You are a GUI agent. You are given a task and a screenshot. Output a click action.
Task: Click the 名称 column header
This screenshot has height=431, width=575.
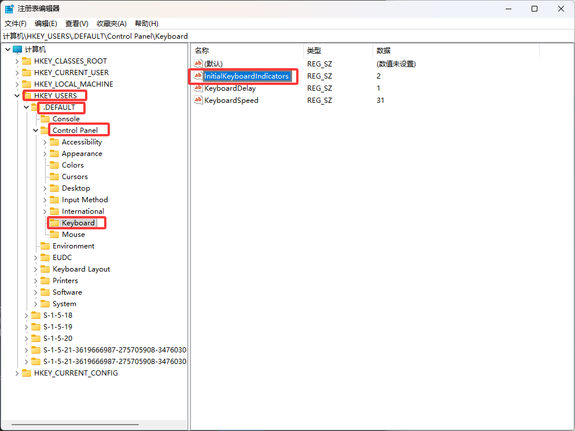[x=202, y=51]
